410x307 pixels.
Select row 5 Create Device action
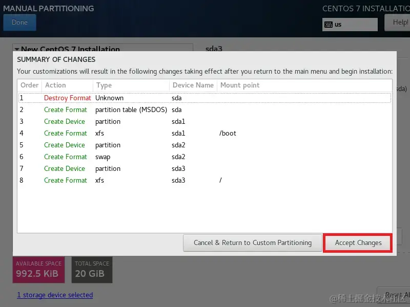coord(65,145)
